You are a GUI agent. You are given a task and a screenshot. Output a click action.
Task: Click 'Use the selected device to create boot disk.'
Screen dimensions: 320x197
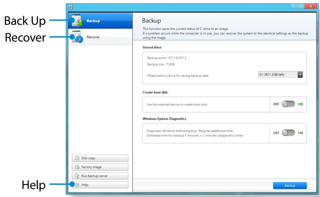pos(177,105)
